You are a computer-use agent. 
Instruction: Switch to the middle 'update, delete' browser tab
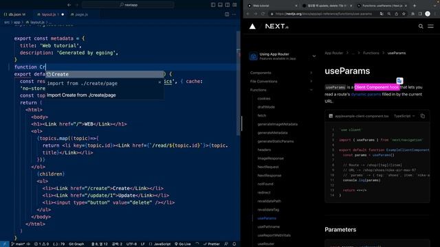(327, 5)
